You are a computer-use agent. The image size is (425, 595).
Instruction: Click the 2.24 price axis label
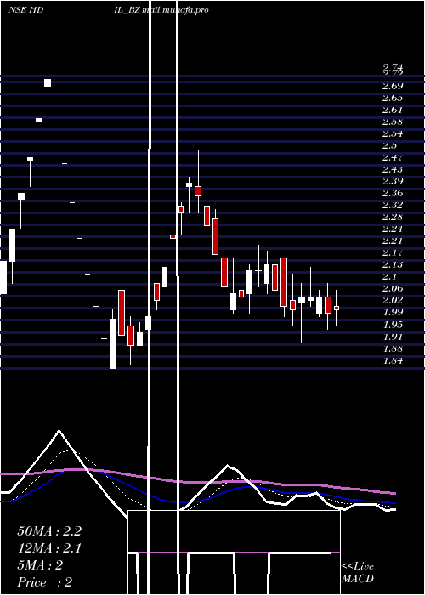tap(393, 229)
